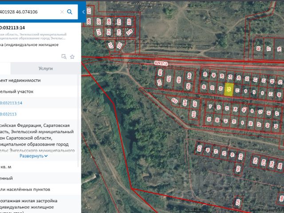Select parcel 207 on the map

[99, 21]
